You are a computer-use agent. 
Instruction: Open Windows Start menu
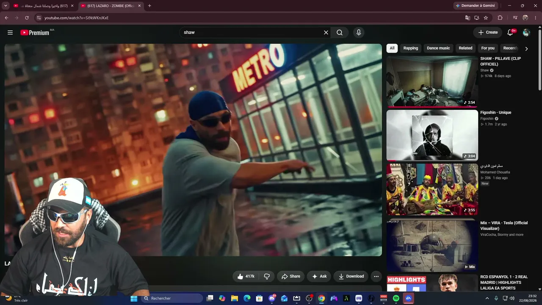[x=134, y=298]
